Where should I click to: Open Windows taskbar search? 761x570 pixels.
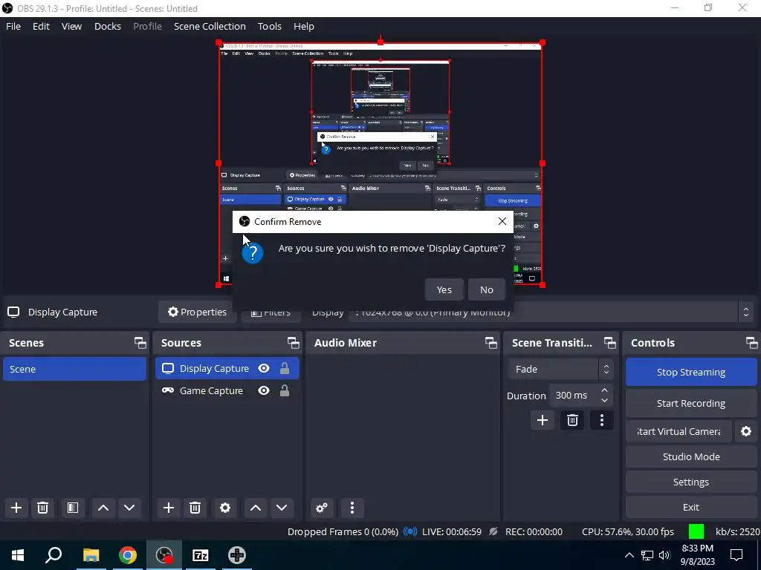pyautogui.click(x=54, y=555)
